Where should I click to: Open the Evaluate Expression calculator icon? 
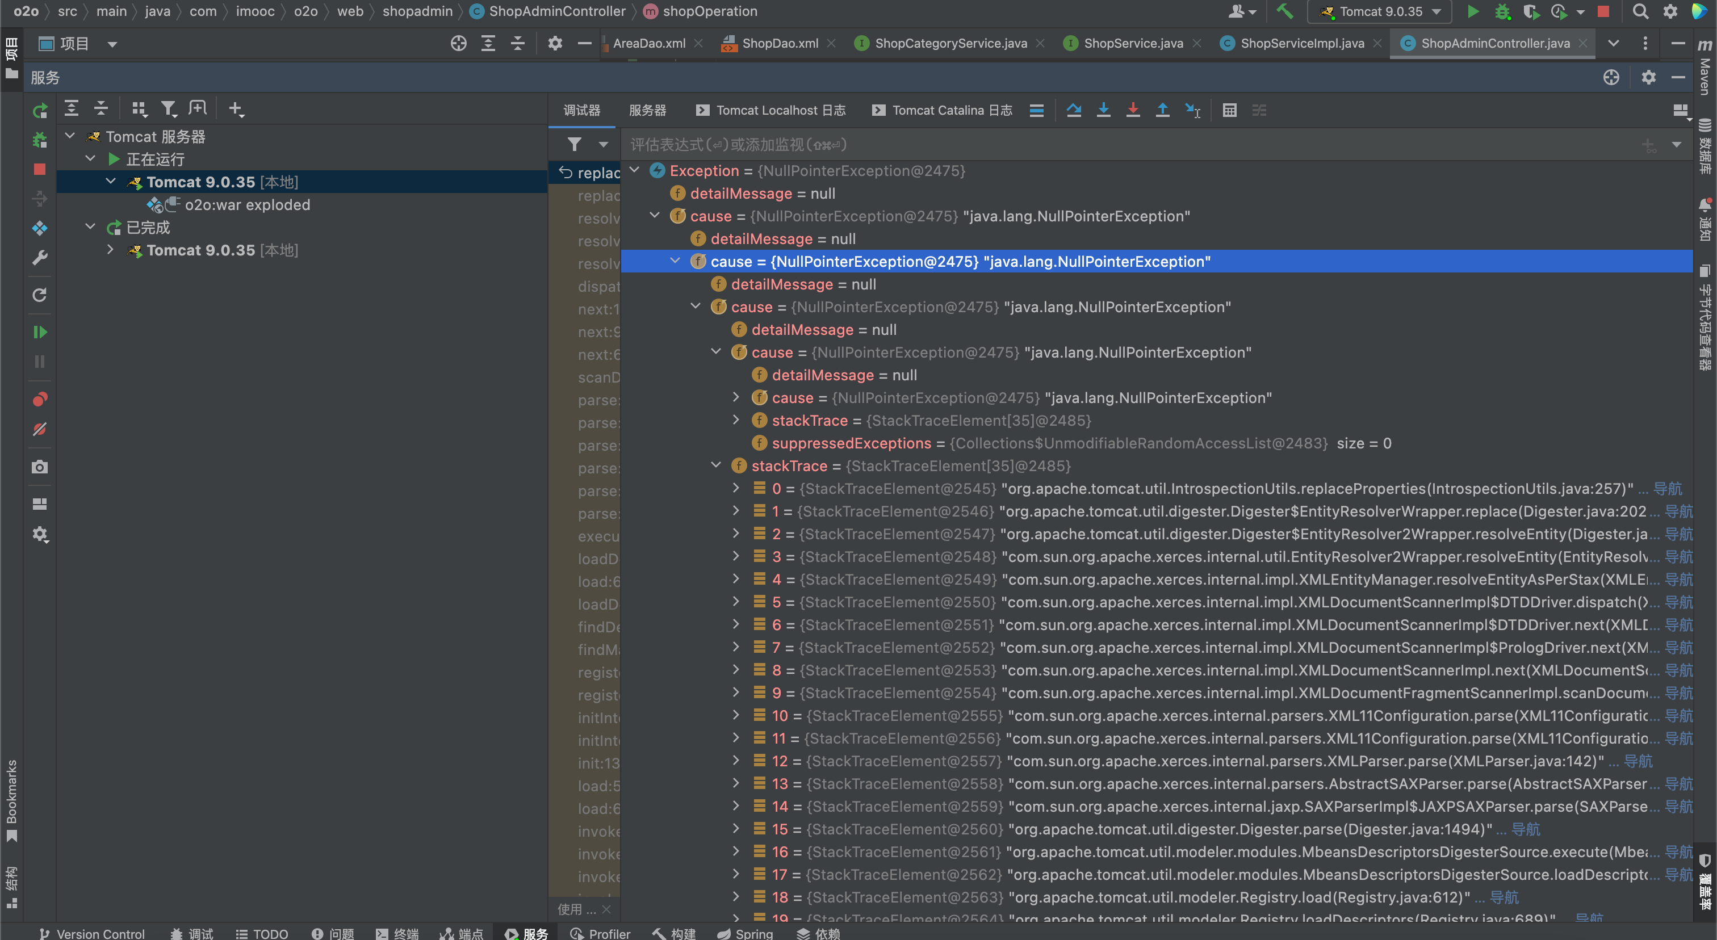(1230, 110)
